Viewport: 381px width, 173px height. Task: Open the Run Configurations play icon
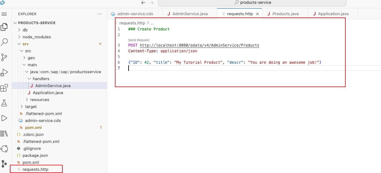click(4, 118)
